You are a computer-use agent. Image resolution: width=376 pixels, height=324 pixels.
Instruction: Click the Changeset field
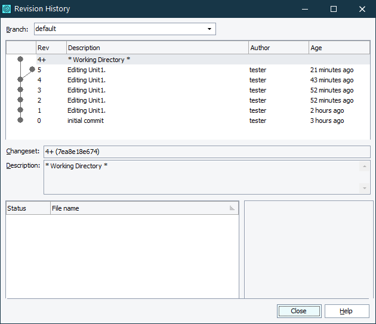pyautogui.click(x=207, y=152)
